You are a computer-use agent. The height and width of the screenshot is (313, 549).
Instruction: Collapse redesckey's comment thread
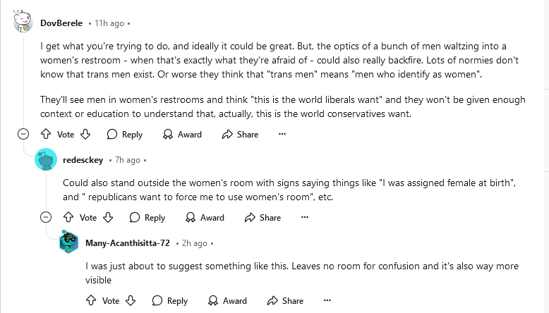46,217
